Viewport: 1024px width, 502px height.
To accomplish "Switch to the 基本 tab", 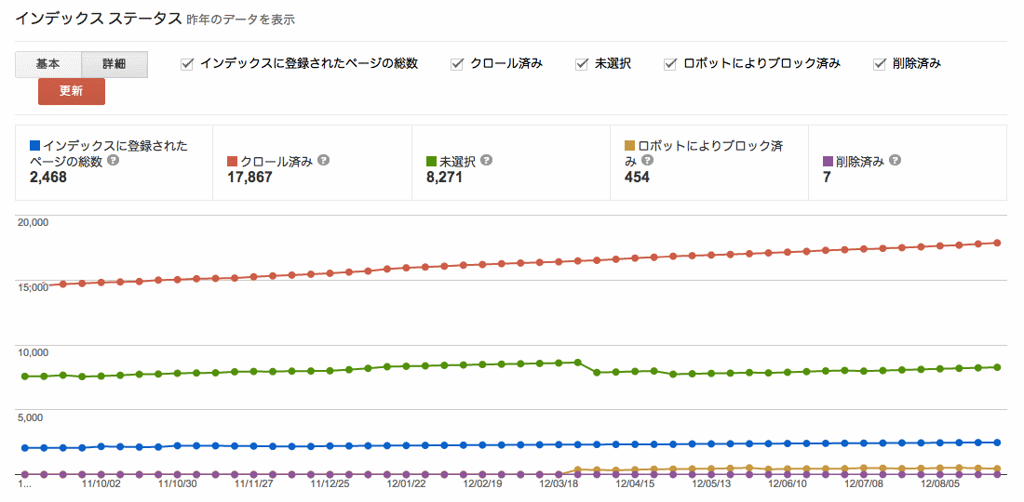I will (48, 64).
